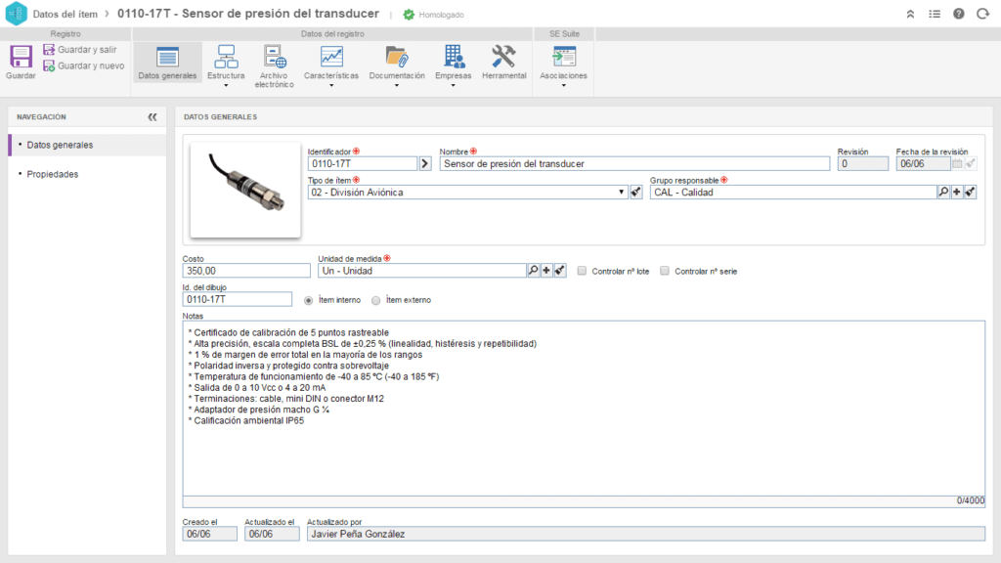Enable Controlar nº serie checkbox
Viewport: 1001px width, 563px height.
click(665, 271)
